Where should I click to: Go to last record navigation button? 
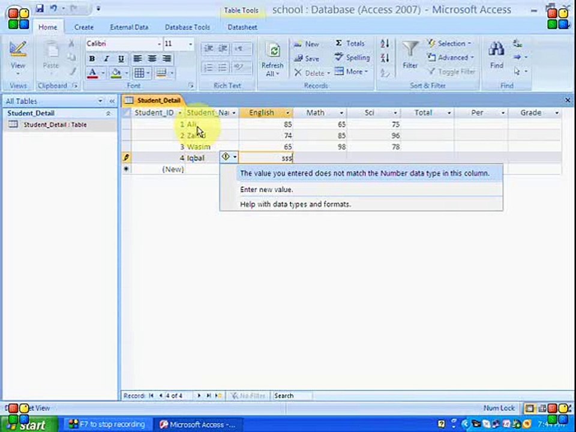click(209, 395)
